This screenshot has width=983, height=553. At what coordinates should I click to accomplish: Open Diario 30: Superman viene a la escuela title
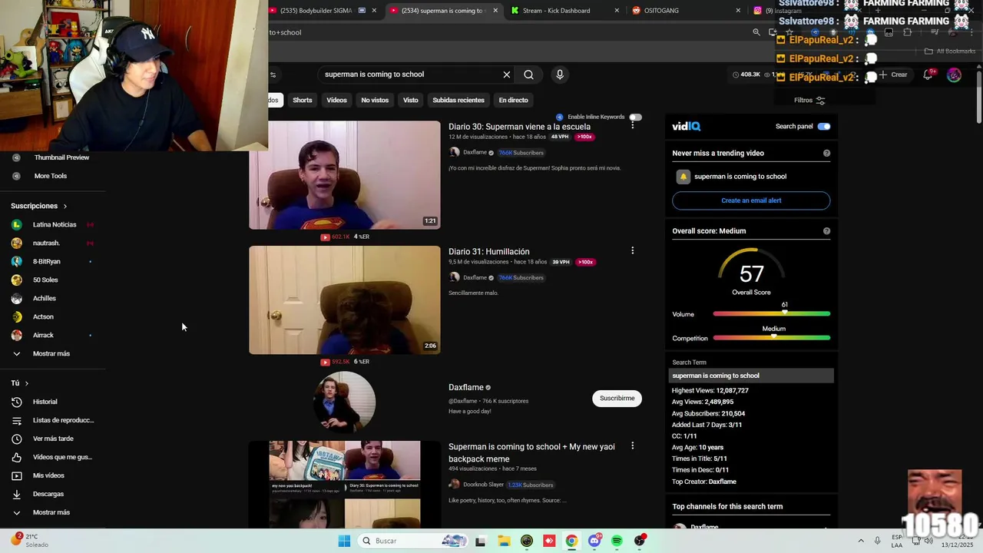coord(519,127)
